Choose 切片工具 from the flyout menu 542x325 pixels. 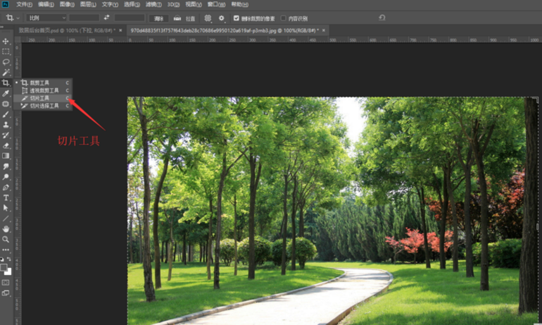(39, 99)
